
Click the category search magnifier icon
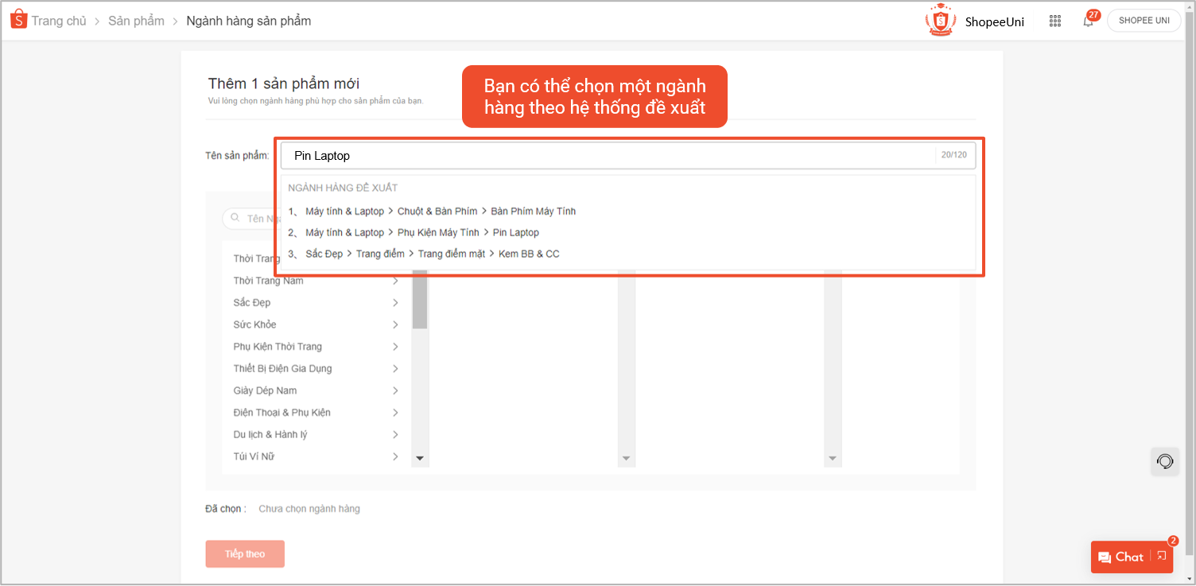(235, 218)
